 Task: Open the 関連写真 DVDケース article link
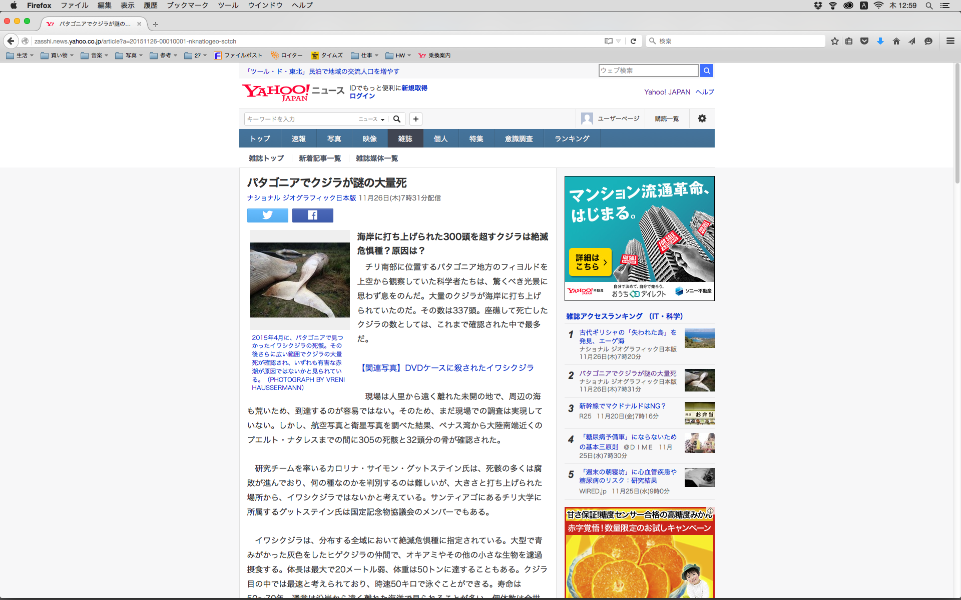click(x=447, y=368)
